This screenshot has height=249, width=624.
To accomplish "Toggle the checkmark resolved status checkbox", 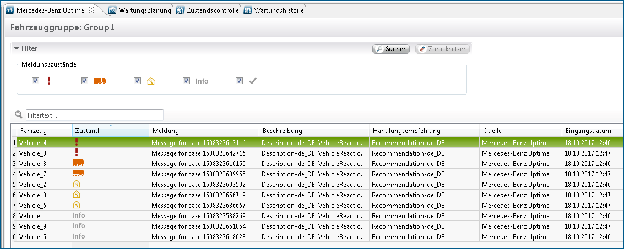I will tap(239, 81).
